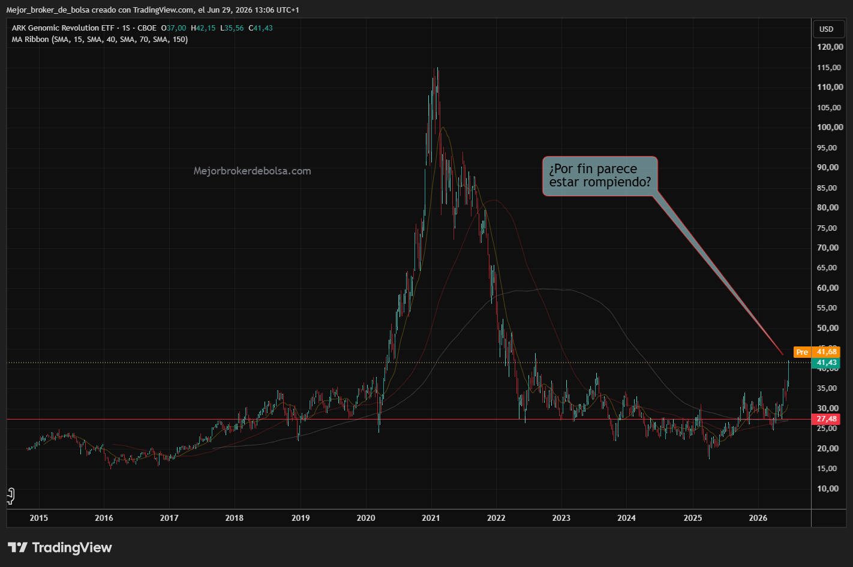The width and height of the screenshot is (853, 567).
Task: Click the 35,00 price axis label
Action: click(x=828, y=388)
